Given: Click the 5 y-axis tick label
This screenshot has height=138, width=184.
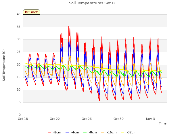Looking at the screenshot, I should [20, 102].
